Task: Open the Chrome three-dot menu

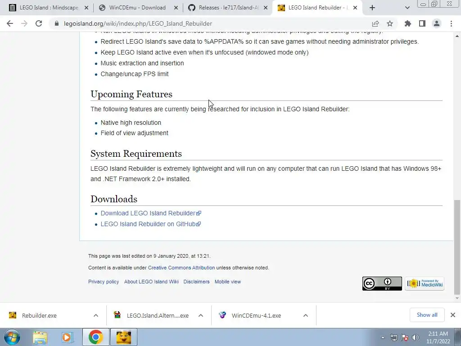Action: pos(451,23)
